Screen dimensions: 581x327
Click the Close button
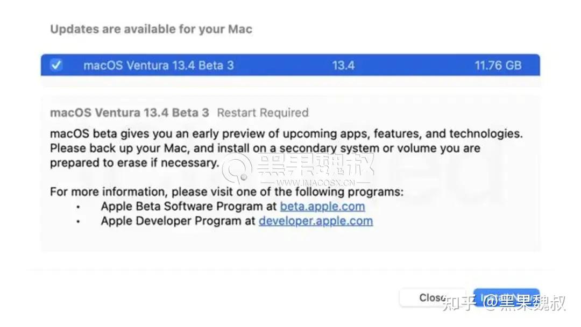[432, 297]
